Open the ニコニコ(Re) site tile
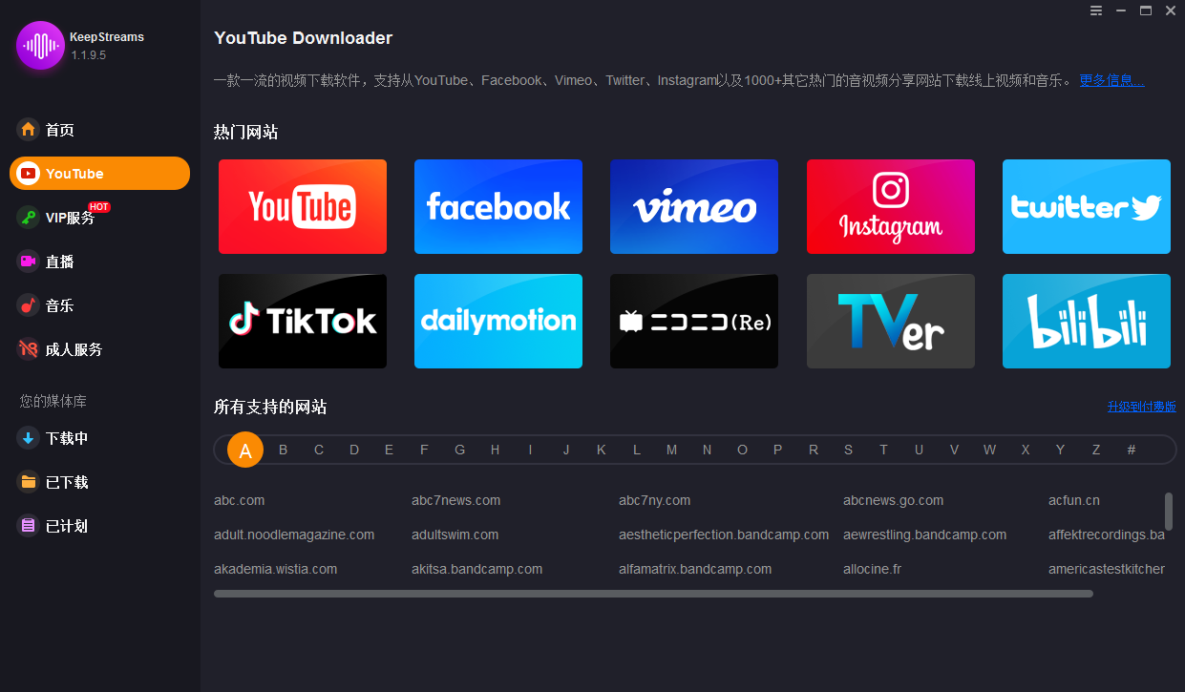This screenshot has width=1185, height=692. point(694,322)
